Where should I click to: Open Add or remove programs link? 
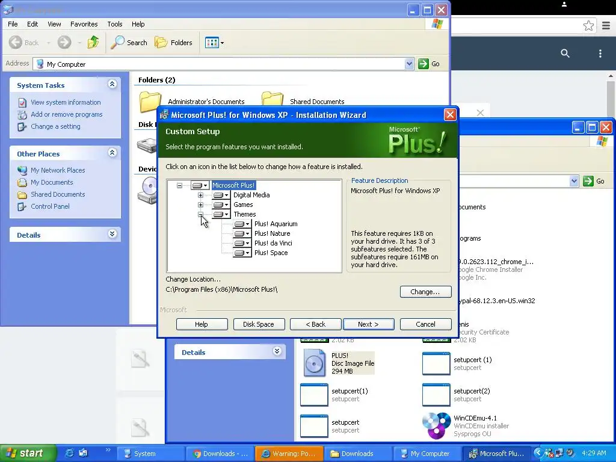coord(66,114)
